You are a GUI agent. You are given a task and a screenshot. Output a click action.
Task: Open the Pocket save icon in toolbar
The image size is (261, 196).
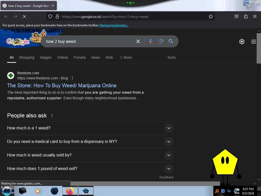point(236,17)
